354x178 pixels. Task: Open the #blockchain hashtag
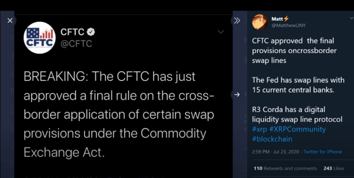pos(272,139)
